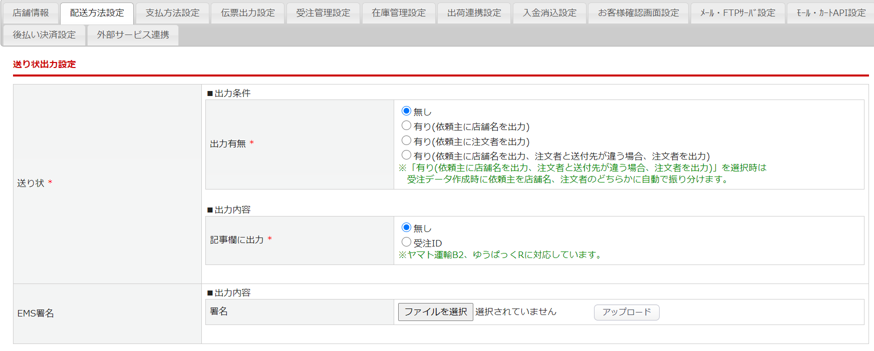Click the ■出力内容 heading above 記事欄に出力
Viewport: 874px width, 351px height.
[x=229, y=210]
